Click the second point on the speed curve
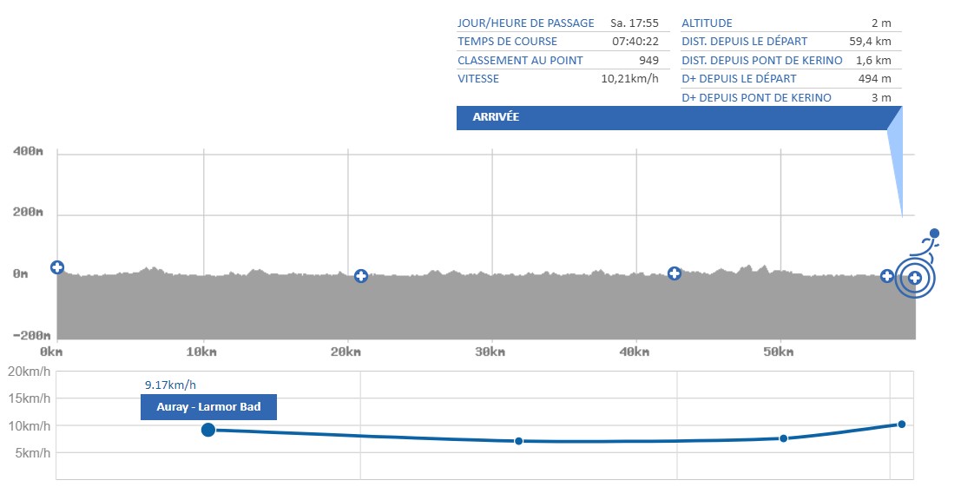 pos(518,441)
